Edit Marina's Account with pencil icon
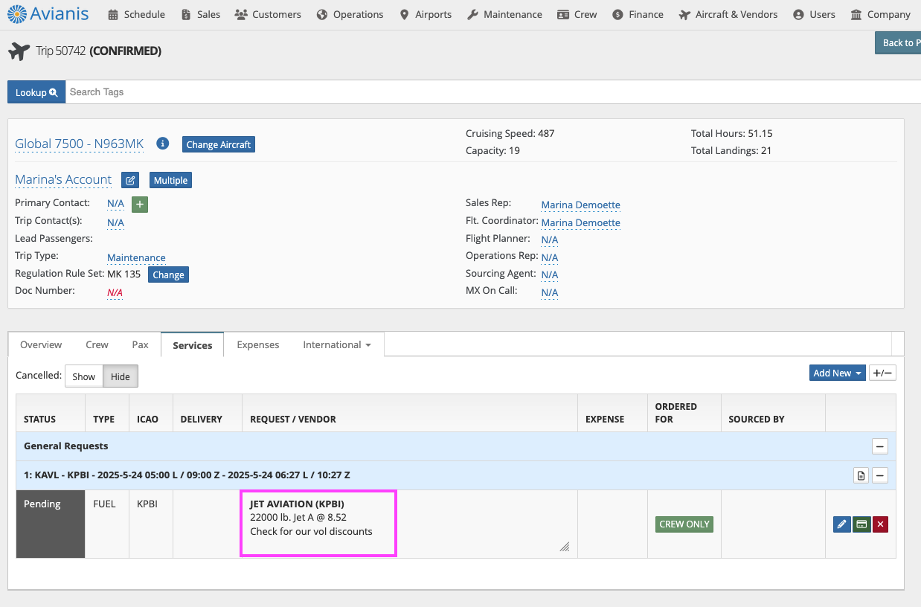The image size is (921, 607). tap(130, 180)
